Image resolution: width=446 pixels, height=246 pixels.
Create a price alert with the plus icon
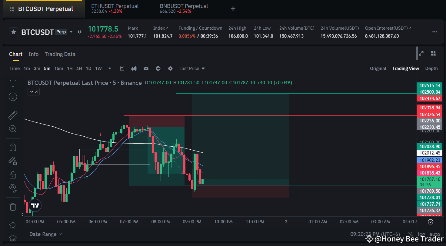pyautogui.click(x=158, y=68)
